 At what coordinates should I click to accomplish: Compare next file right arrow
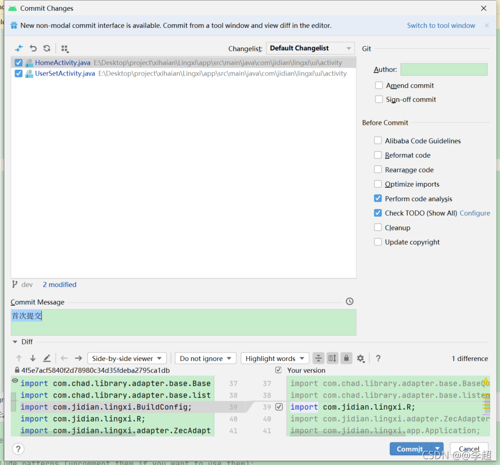78,358
